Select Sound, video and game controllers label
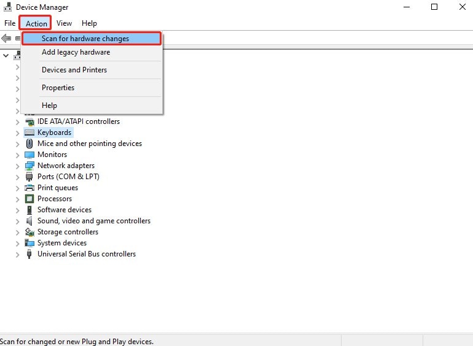The height and width of the screenshot is (346, 473). [94, 221]
